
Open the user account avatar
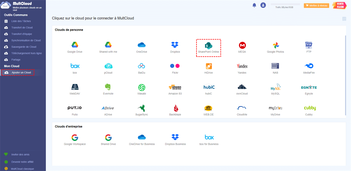(263, 5)
